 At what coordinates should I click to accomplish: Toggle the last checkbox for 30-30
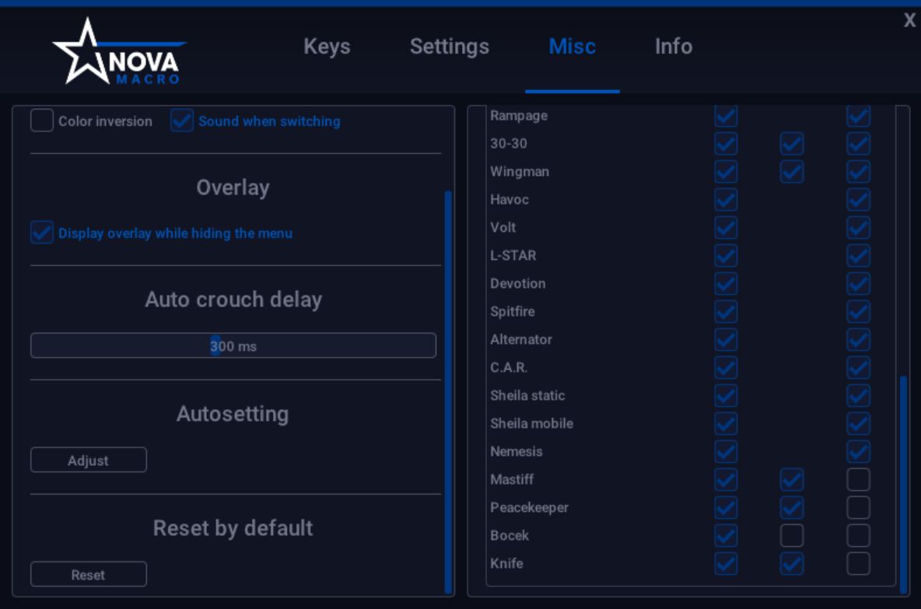858,143
